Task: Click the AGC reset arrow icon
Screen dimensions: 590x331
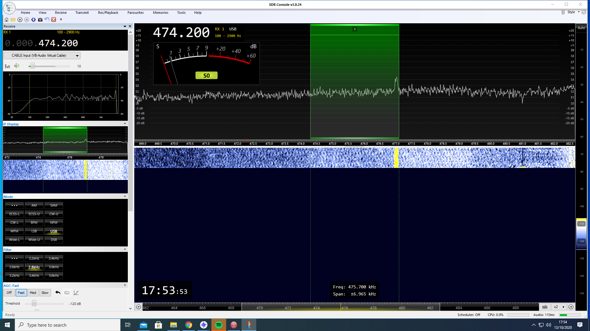Action: tap(57, 293)
